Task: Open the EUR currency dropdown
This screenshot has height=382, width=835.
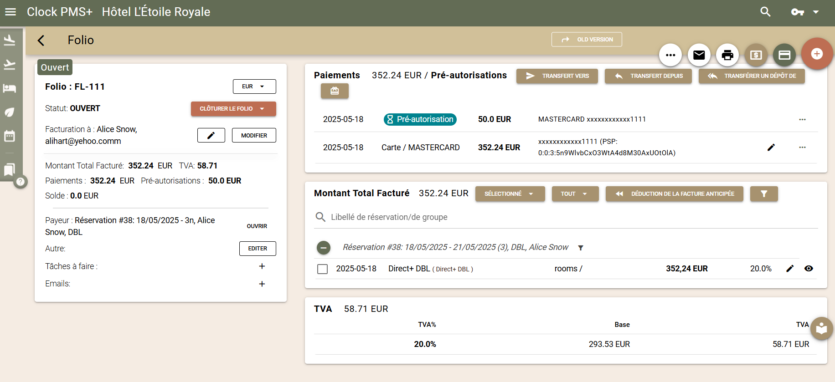Action: pyautogui.click(x=254, y=87)
